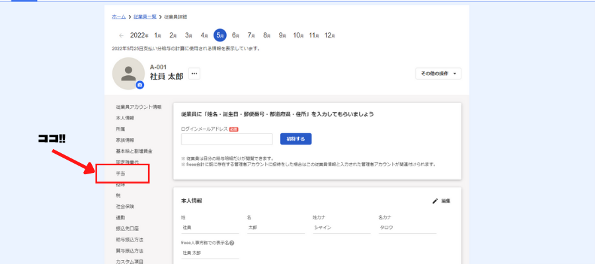The height and width of the screenshot is (264, 595).
Task: Open the three-dot menu beside 社員 太郎
Action: [194, 74]
